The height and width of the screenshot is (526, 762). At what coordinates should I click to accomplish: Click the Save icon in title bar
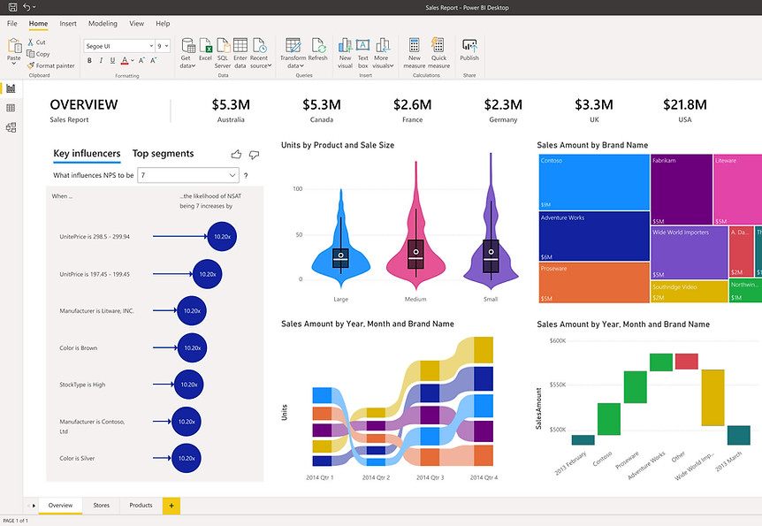coord(12,7)
